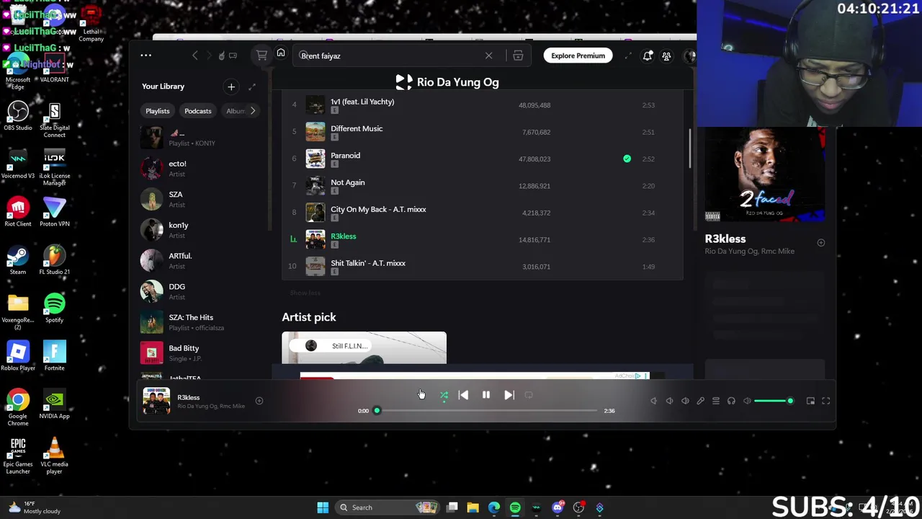Open File Explorer from the taskbar
922x519 pixels.
(x=473, y=507)
